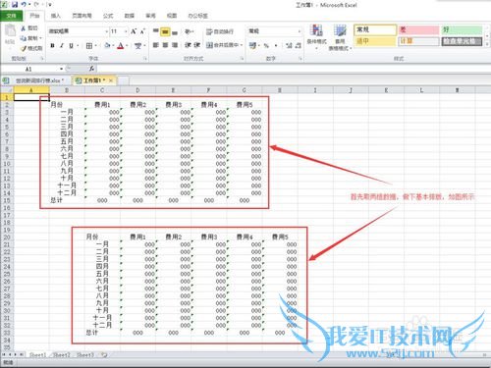Switch to the View ribbon tab

point(171,16)
